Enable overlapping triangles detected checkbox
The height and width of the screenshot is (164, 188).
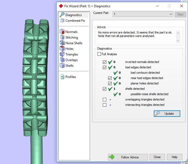(105, 99)
